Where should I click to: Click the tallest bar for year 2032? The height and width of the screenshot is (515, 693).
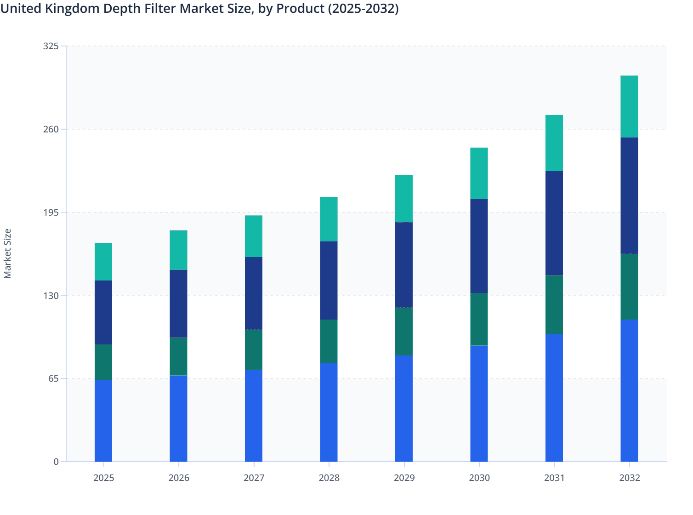point(629,276)
